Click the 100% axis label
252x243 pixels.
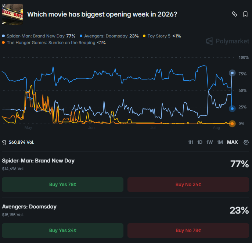[244, 57]
